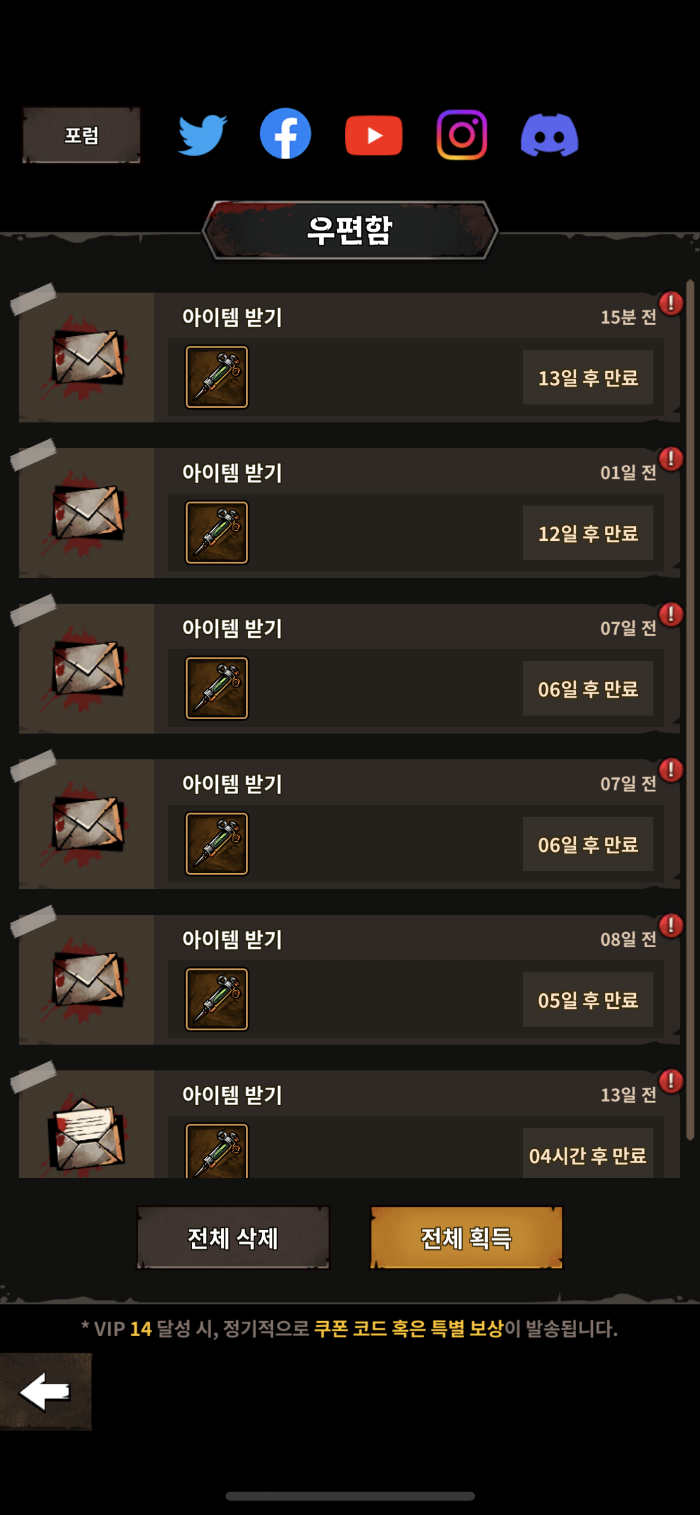Open the Facebook icon link
This screenshot has height=1515, width=700.
(x=285, y=133)
